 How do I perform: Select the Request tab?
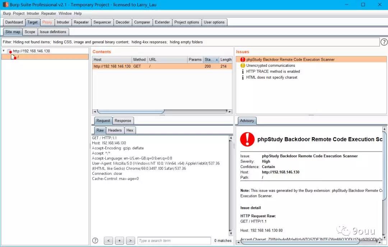[103, 121]
